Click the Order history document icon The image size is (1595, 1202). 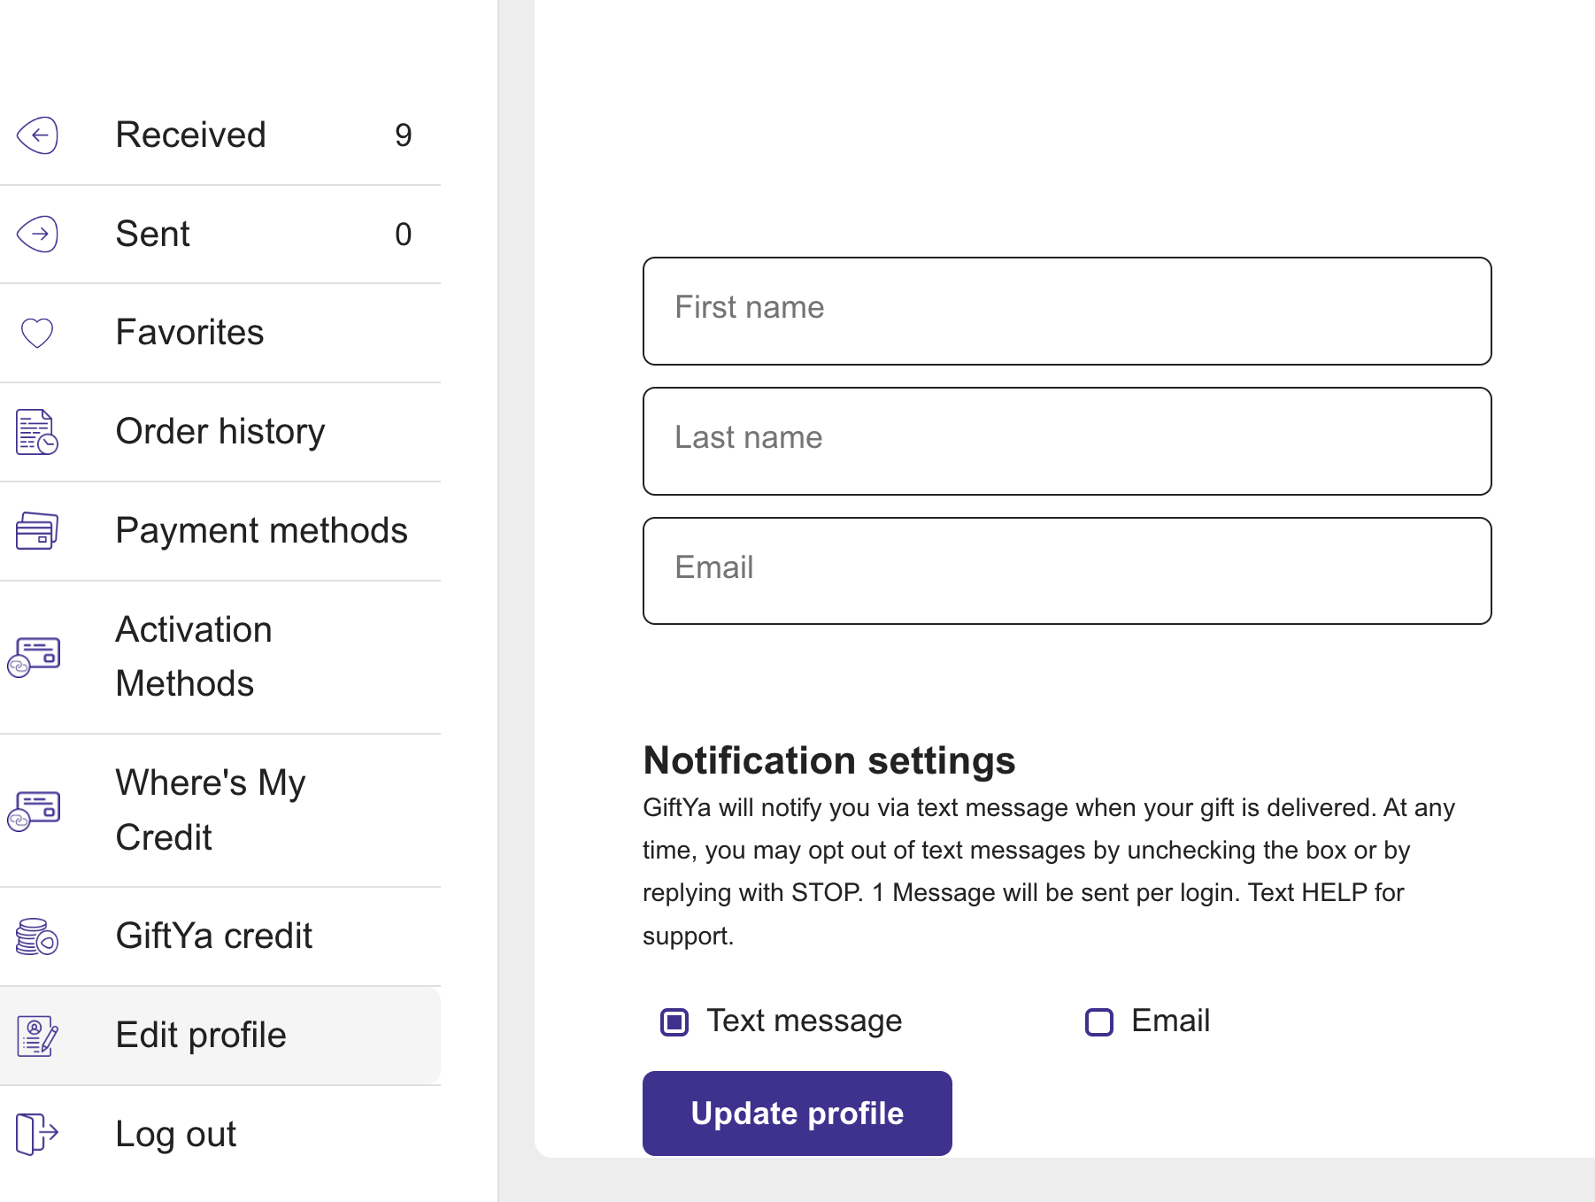coord(37,432)
